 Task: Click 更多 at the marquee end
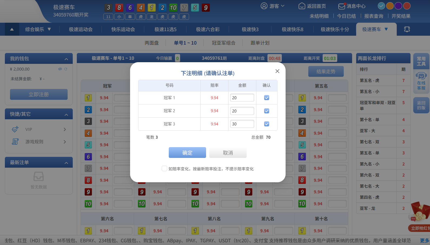click(x=425, y=240)
